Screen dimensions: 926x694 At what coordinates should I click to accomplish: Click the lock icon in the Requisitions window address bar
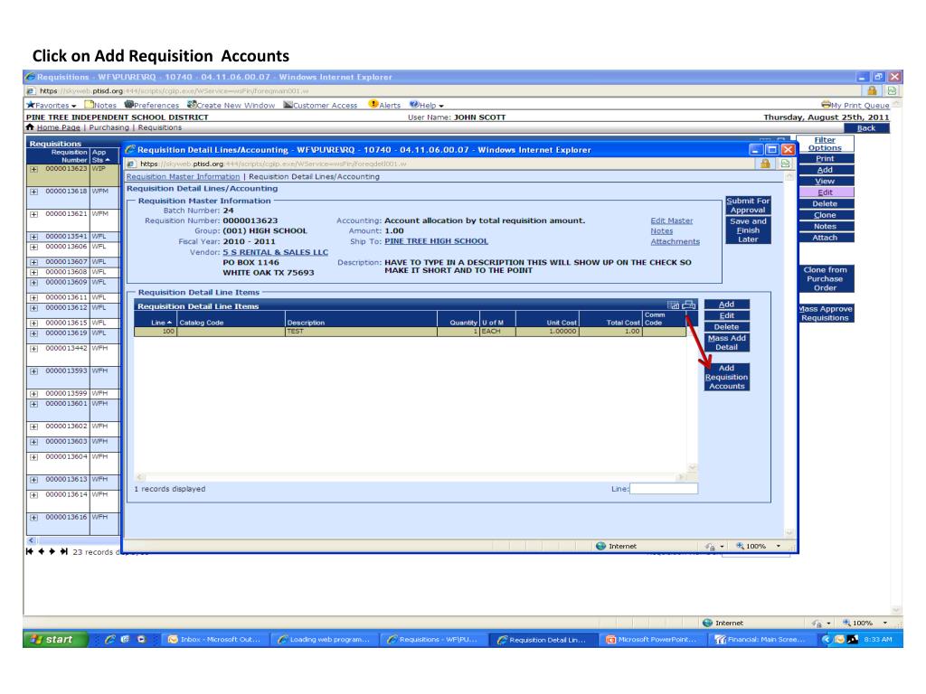coord(872,90)
